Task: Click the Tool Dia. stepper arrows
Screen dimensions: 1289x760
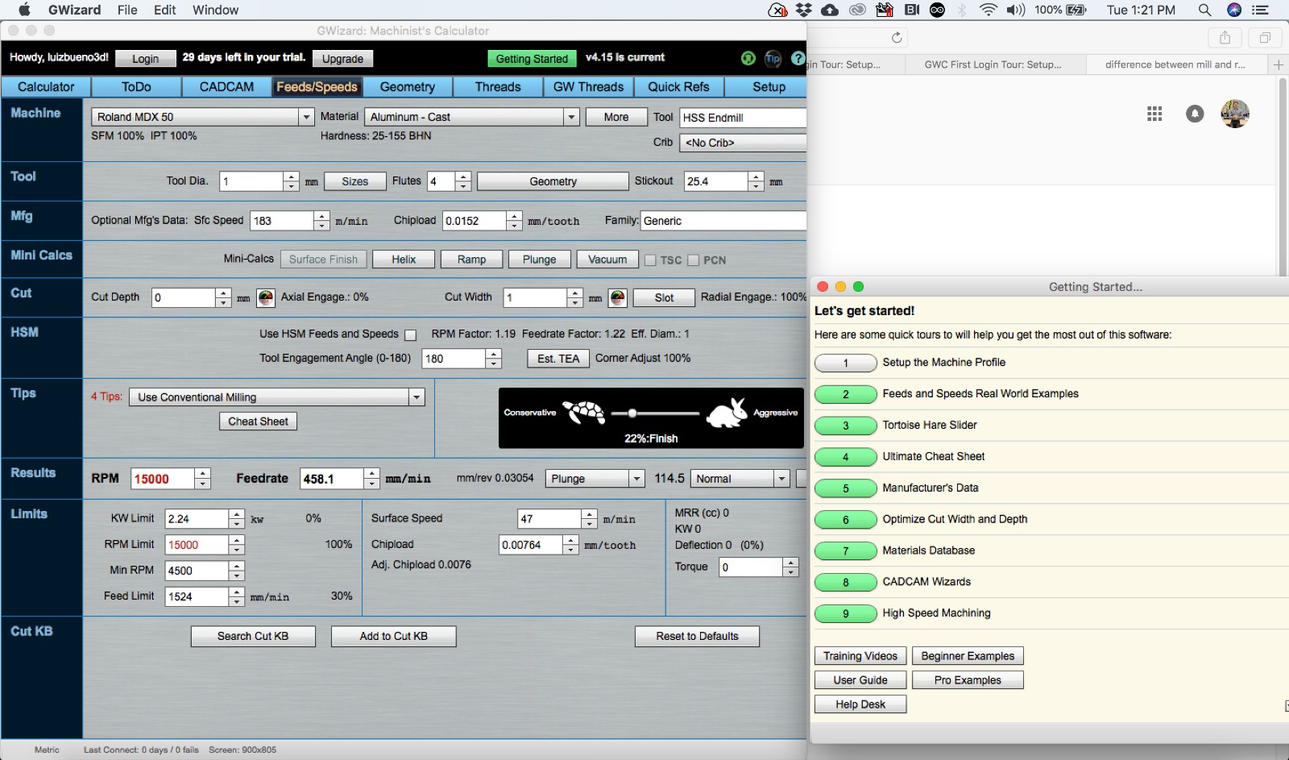Action: pyautogui.click(x=291, y=181)
